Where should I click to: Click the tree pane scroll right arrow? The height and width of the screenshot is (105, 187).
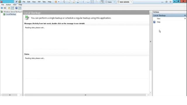point(21,95)
